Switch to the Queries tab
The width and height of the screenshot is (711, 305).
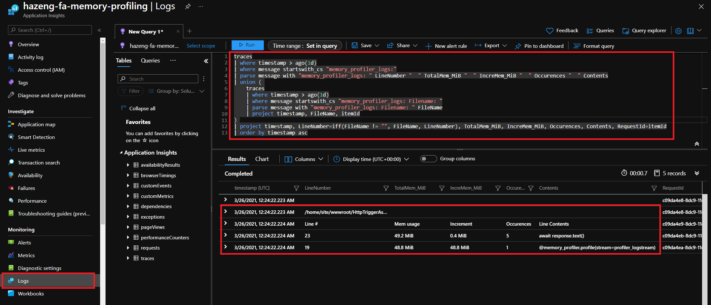pos(150,61)
